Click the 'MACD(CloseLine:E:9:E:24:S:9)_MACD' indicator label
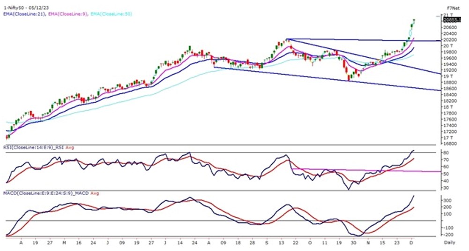Screen dimensions: 469x251 point(46,193)
